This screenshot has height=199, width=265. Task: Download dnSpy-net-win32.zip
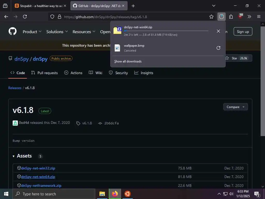38,168
